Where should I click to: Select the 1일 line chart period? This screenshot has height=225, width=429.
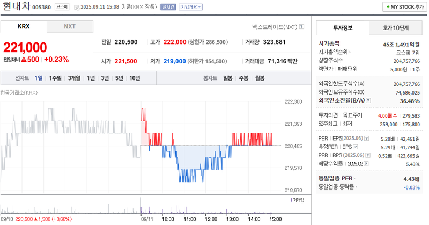pyautogui.click(x=39, y=78)
